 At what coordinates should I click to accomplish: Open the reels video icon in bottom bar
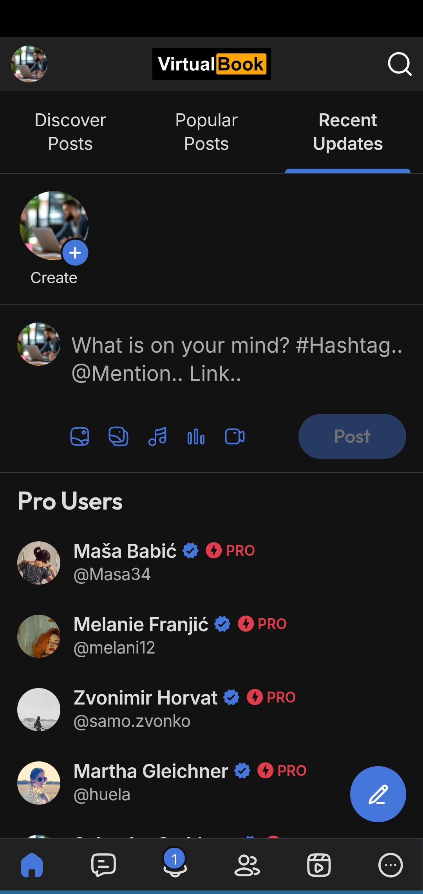coord(319,865)
